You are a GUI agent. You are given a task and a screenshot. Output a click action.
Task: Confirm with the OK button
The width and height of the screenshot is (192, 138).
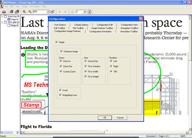pos(105,118)
